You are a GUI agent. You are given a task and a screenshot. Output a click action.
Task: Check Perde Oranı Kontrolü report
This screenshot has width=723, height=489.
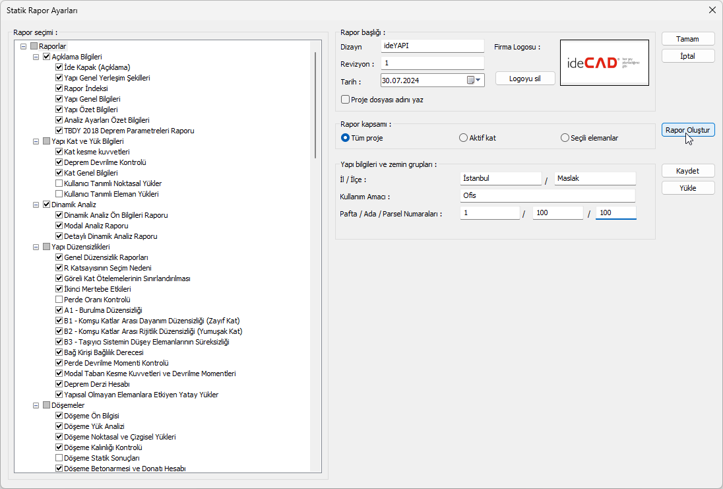[x=59, y=300]
